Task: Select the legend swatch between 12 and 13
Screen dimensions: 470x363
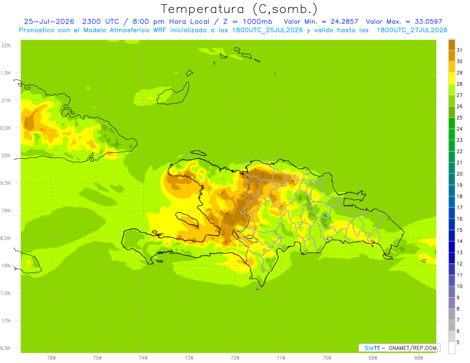Action: [452, 258]
